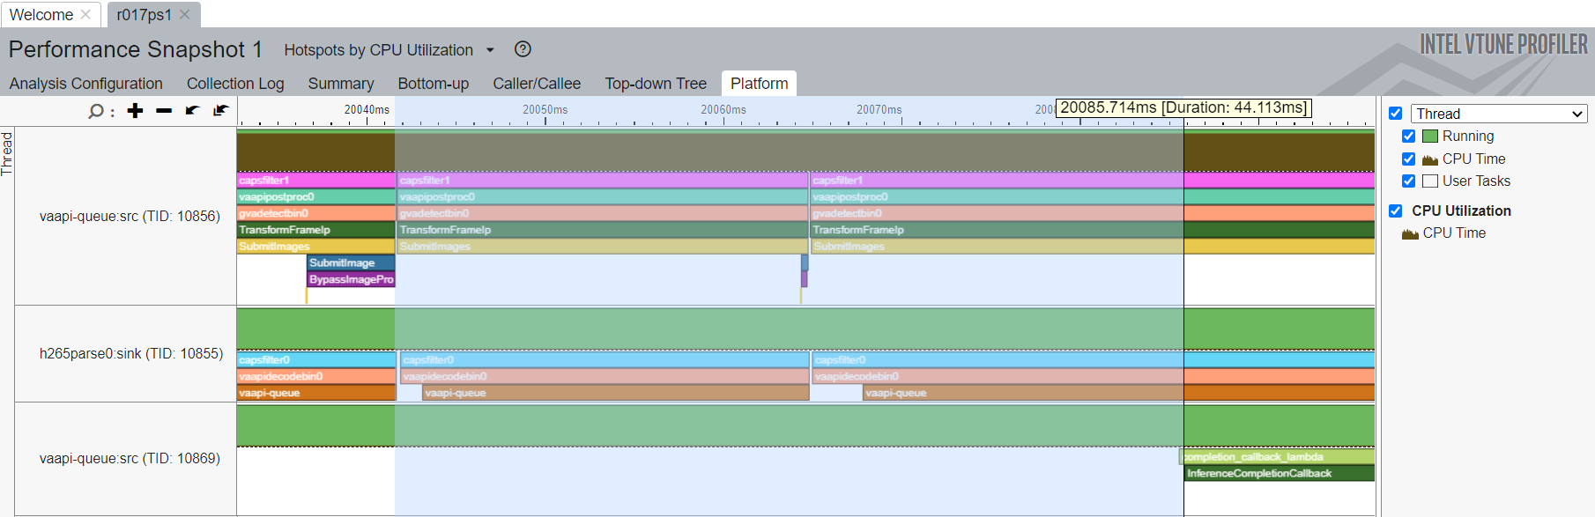Click the InferenceCompletionCallback task block

tap(1278, 474)
